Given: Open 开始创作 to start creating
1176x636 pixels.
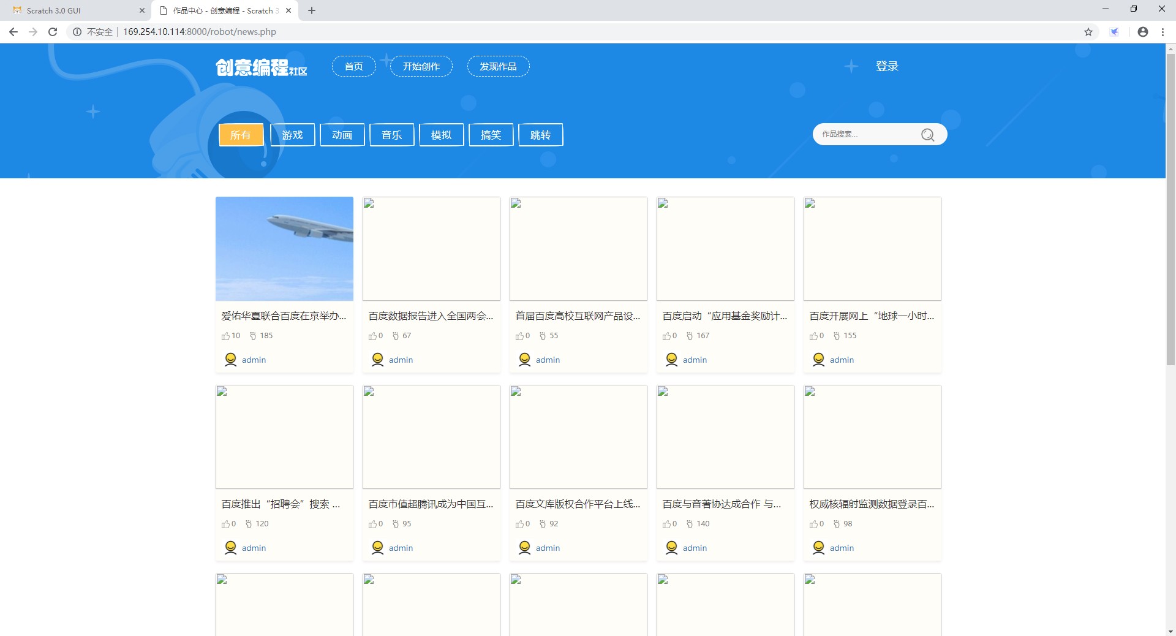Looking at the screenshot, I should 421,66.
